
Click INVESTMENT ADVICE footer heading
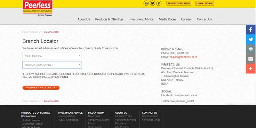70,113
